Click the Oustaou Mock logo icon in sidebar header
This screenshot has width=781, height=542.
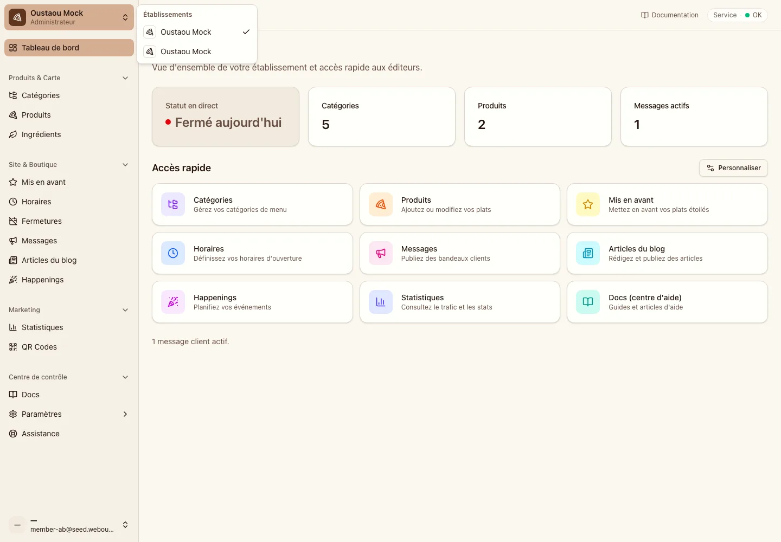click(17, 17)
